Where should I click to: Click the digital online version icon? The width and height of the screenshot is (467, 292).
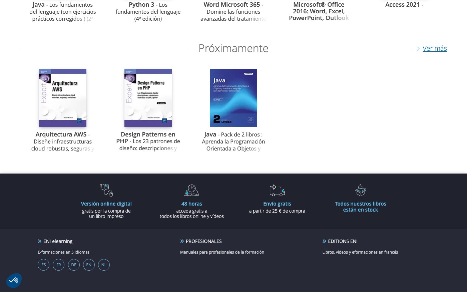pyautogui.click(x=106, y=190)
